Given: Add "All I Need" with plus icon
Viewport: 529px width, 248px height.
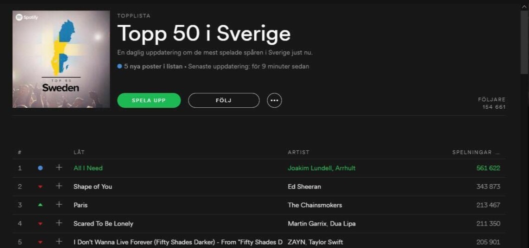Looking at the screenshot, I should point(59,168).
